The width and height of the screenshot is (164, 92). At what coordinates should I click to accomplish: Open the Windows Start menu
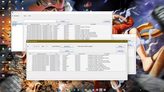[x=59, y=90]
